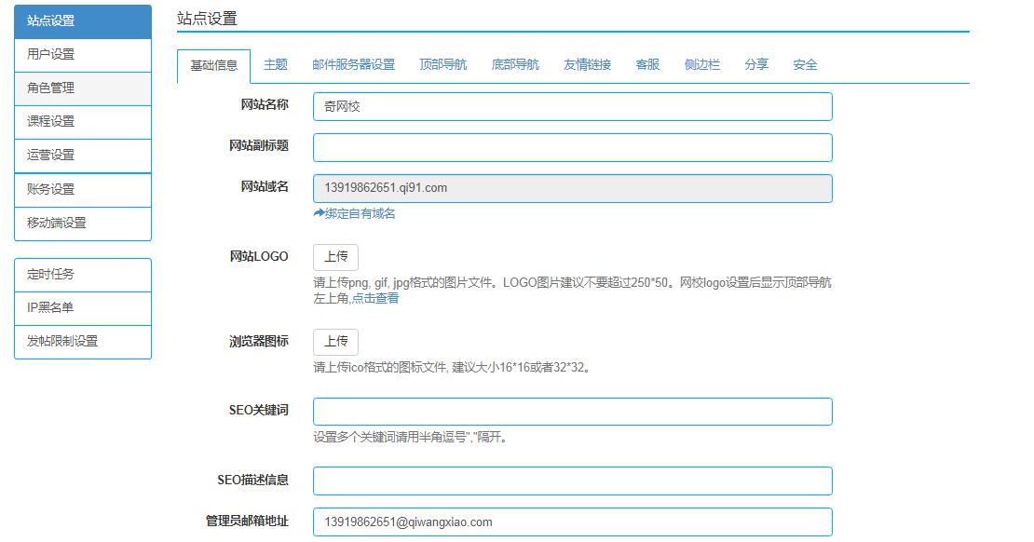Click 上传 button for 浏览器图标
This screenshot has height=542, width=1034.
tap(335, 342)
